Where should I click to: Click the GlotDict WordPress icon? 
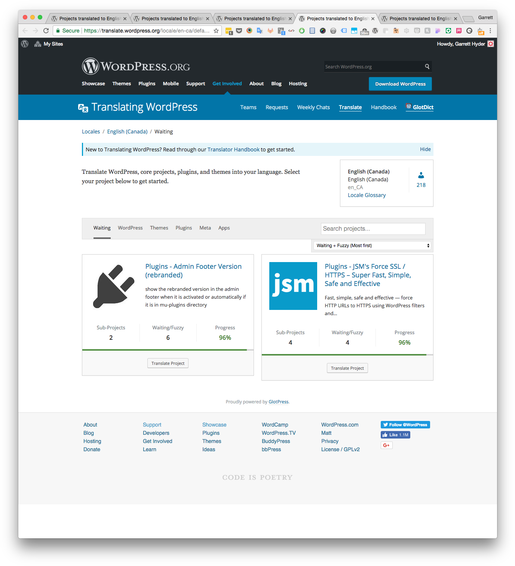click(x=409, y=106)
